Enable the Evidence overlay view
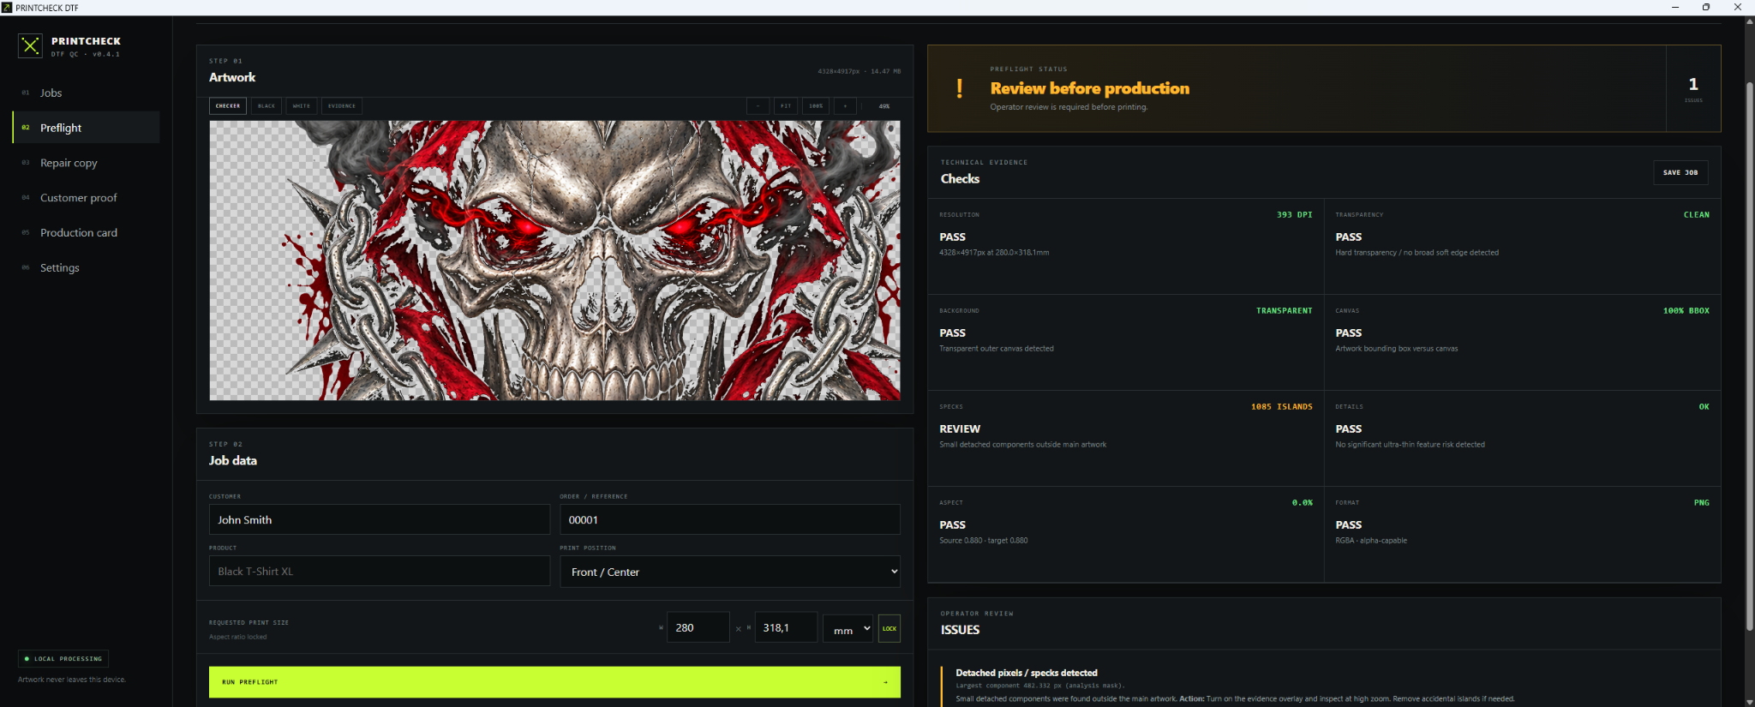 [342, 106]
